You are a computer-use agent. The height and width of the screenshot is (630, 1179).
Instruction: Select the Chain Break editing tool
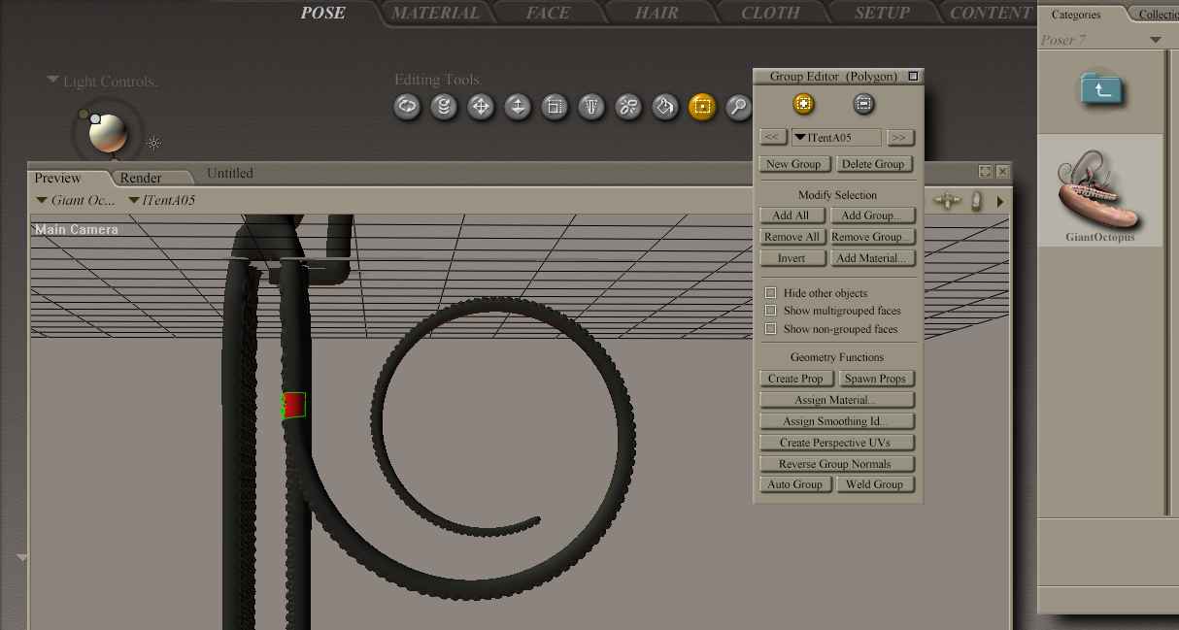tap(628, 107)
